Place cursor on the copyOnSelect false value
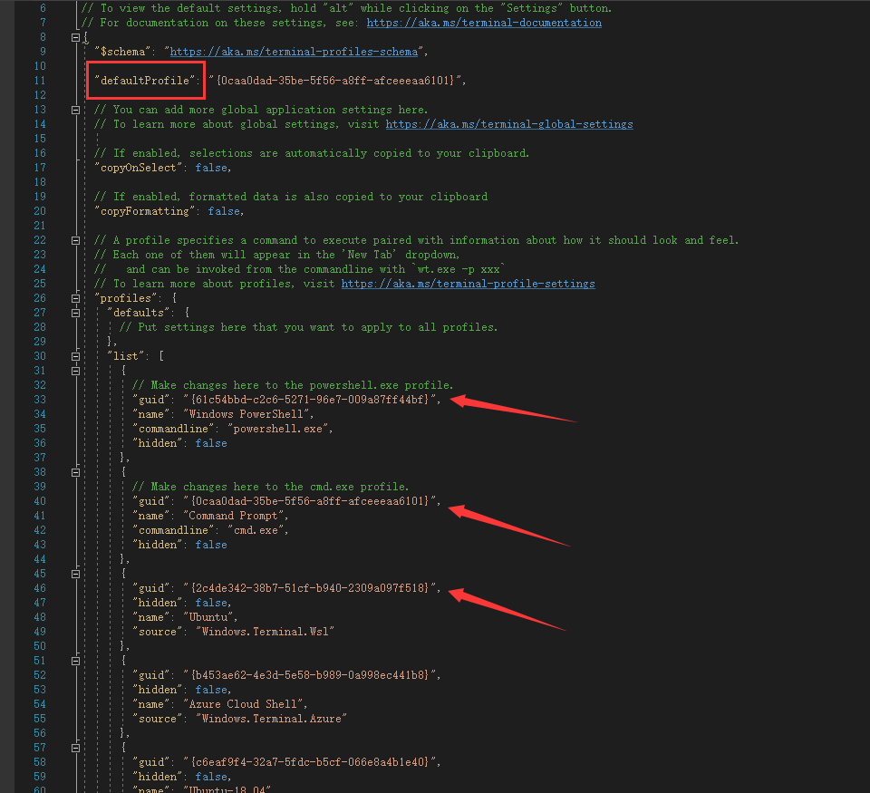Screen dimensions: 870x793 pos(211,167)
